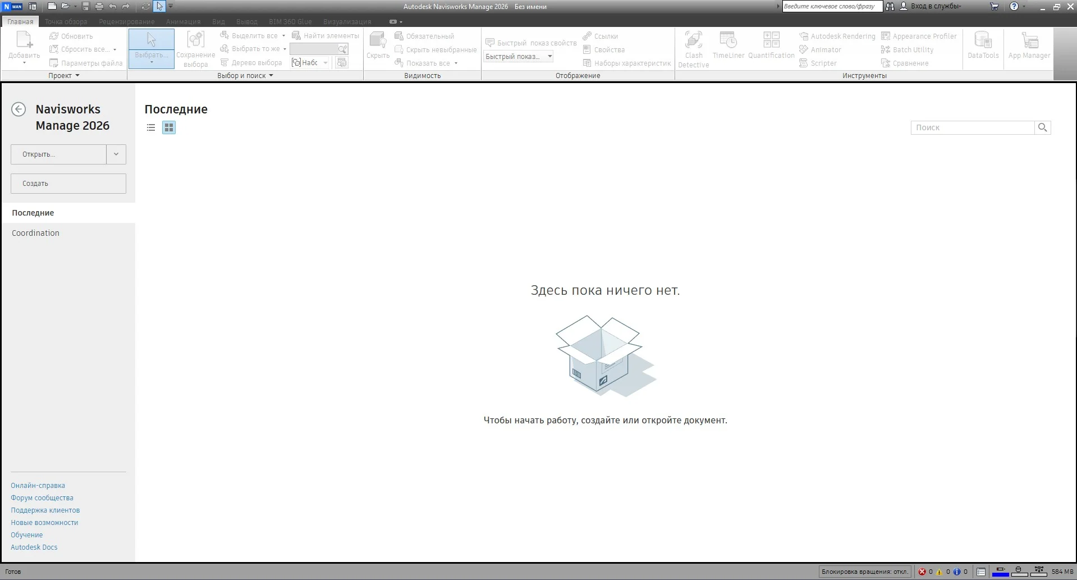Click the search magnifier icon
Image resolution: width=1077 pixels, height=580 pixels.
pos(1042,127)
